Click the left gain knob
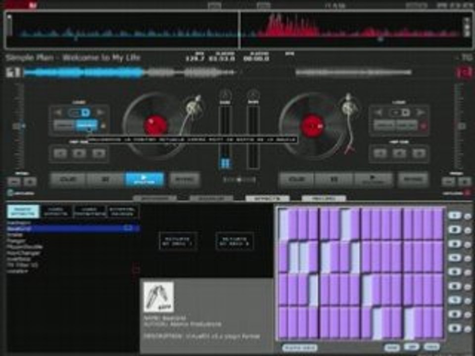The height and width of the screenshot is (356, 475). coord(225,94)
